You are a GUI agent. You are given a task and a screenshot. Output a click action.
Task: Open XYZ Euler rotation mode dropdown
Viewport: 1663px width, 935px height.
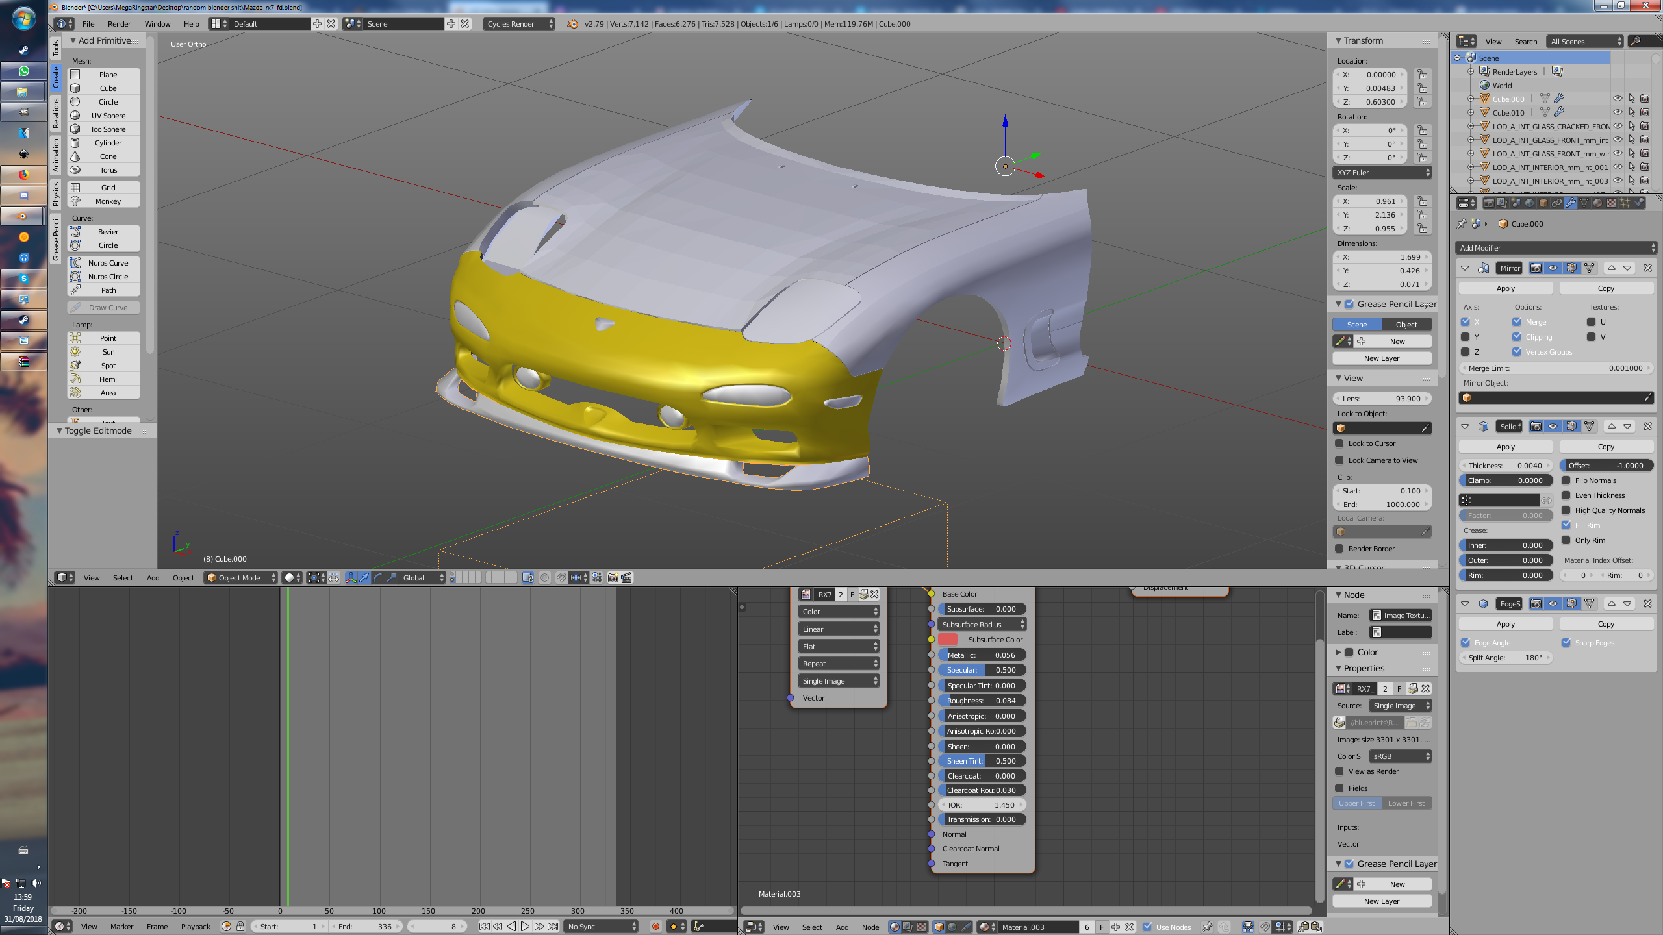tap(1382, 173)
